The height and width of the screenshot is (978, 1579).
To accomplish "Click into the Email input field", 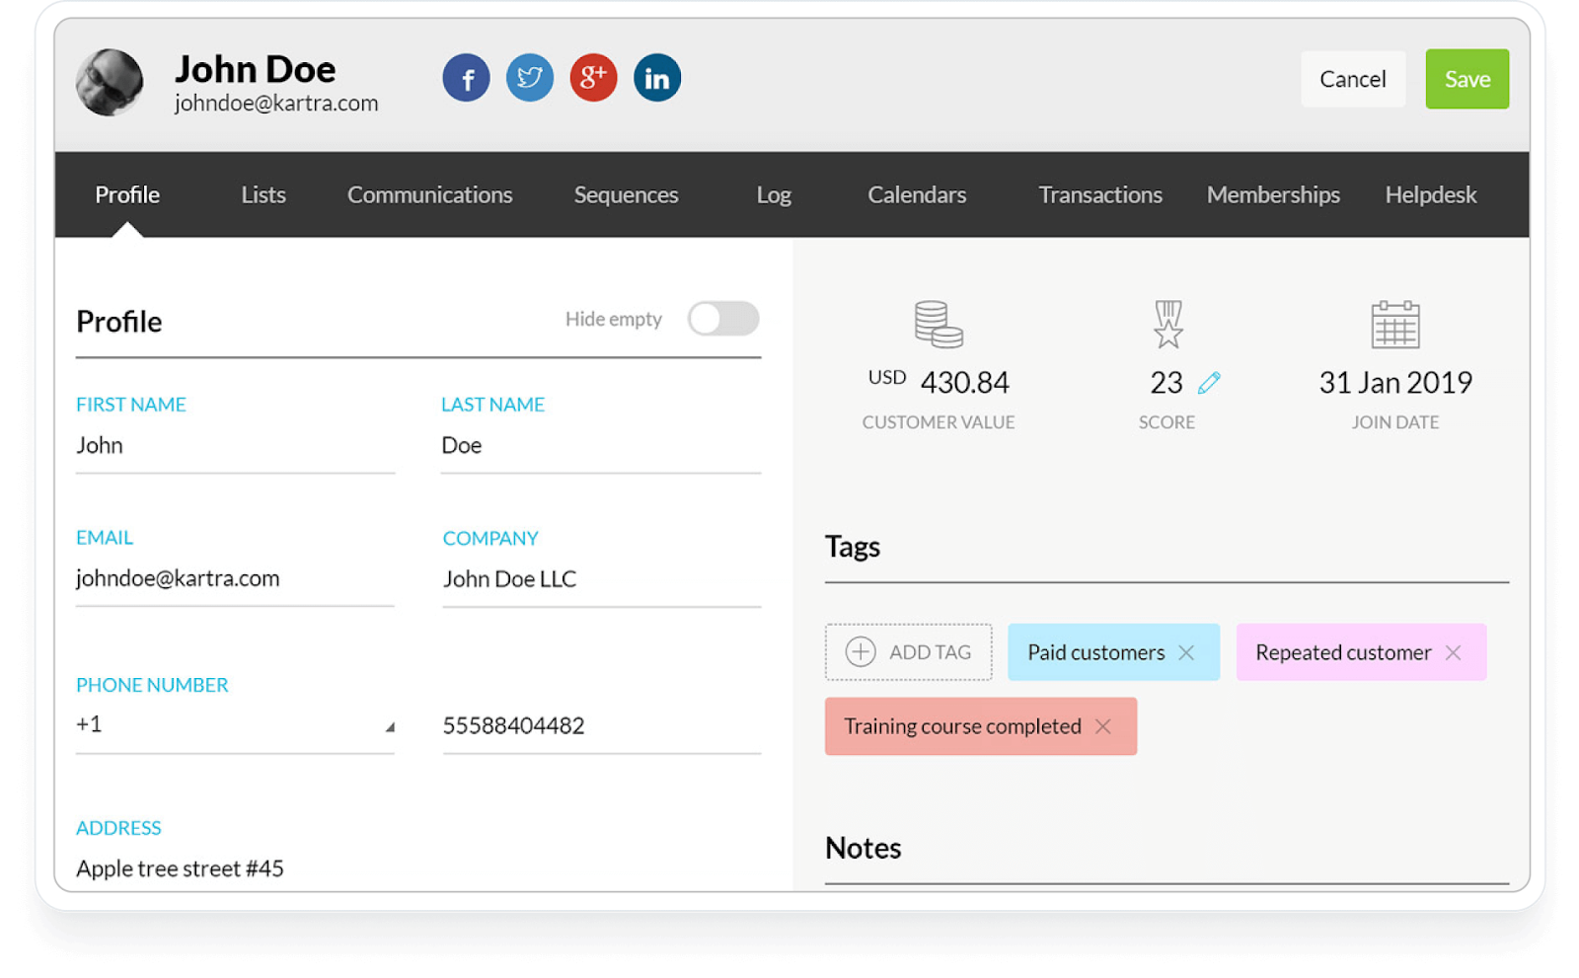I will click(235, 578).
